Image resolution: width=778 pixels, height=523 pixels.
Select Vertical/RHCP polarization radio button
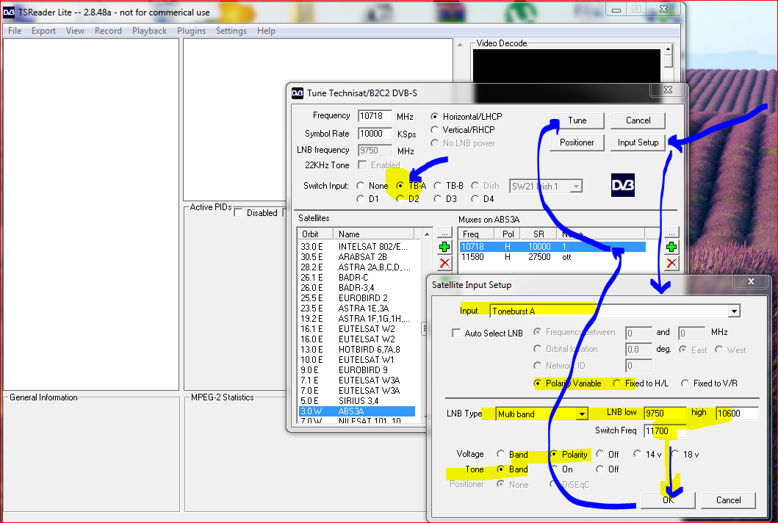[435, 130]
